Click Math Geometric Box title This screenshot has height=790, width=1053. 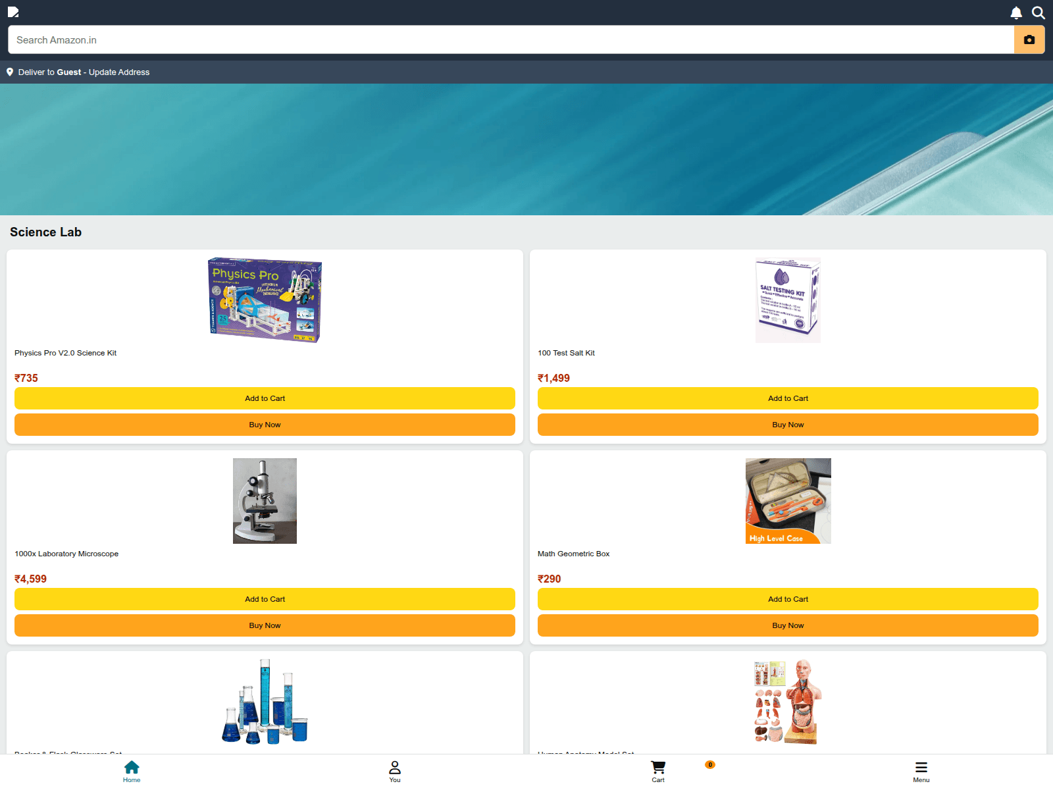coord(573,554)
